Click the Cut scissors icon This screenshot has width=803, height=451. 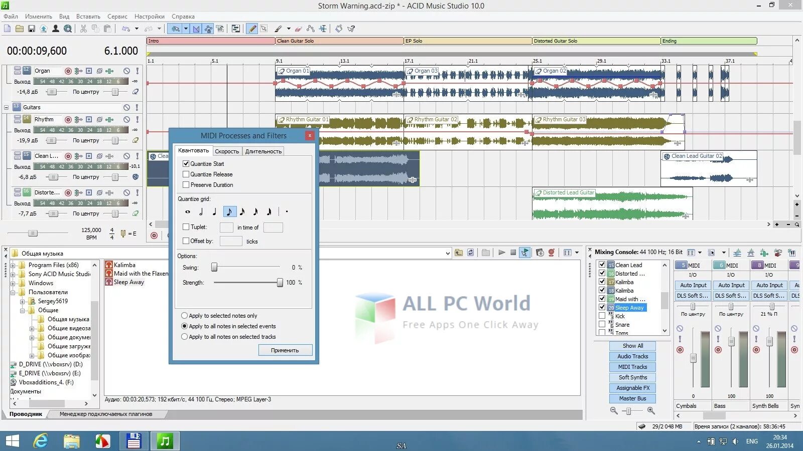pyautogui.click(x=83, y=29)
